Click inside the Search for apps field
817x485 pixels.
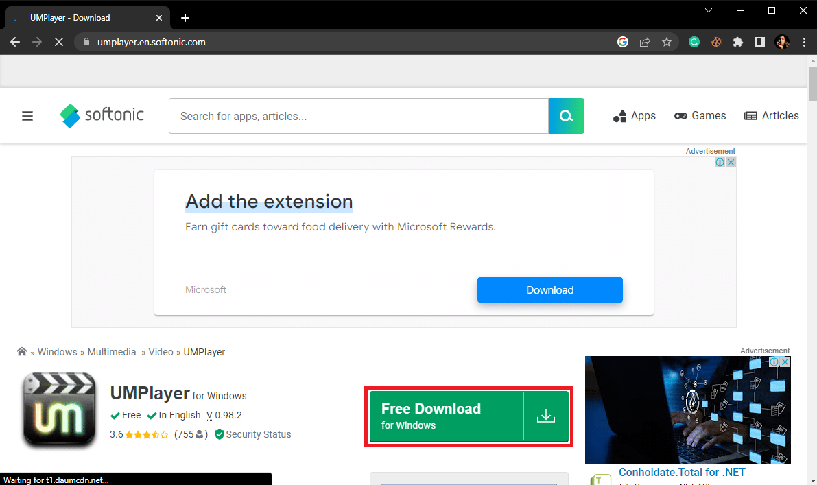point(359,116)
